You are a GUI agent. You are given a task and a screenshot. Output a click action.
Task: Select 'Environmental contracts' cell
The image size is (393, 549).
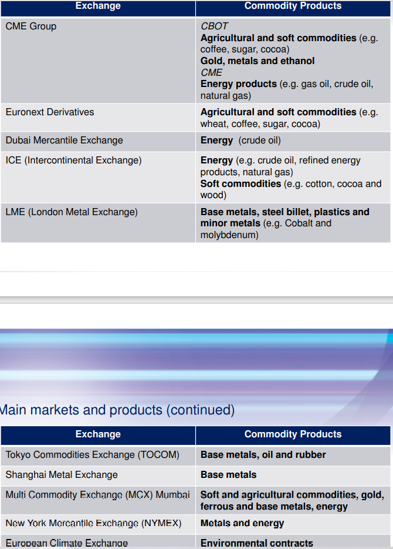click(x=293, y=541)
